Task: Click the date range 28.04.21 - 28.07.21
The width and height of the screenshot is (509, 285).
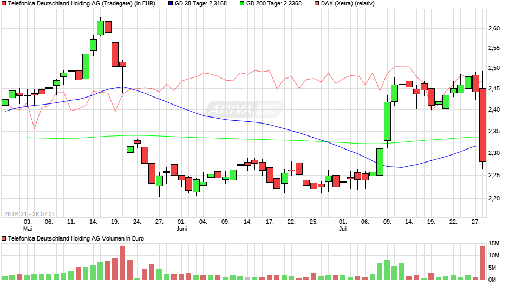Action: tap(30, 214)
